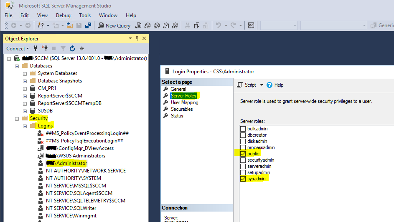Open the Tools menu

85,15
